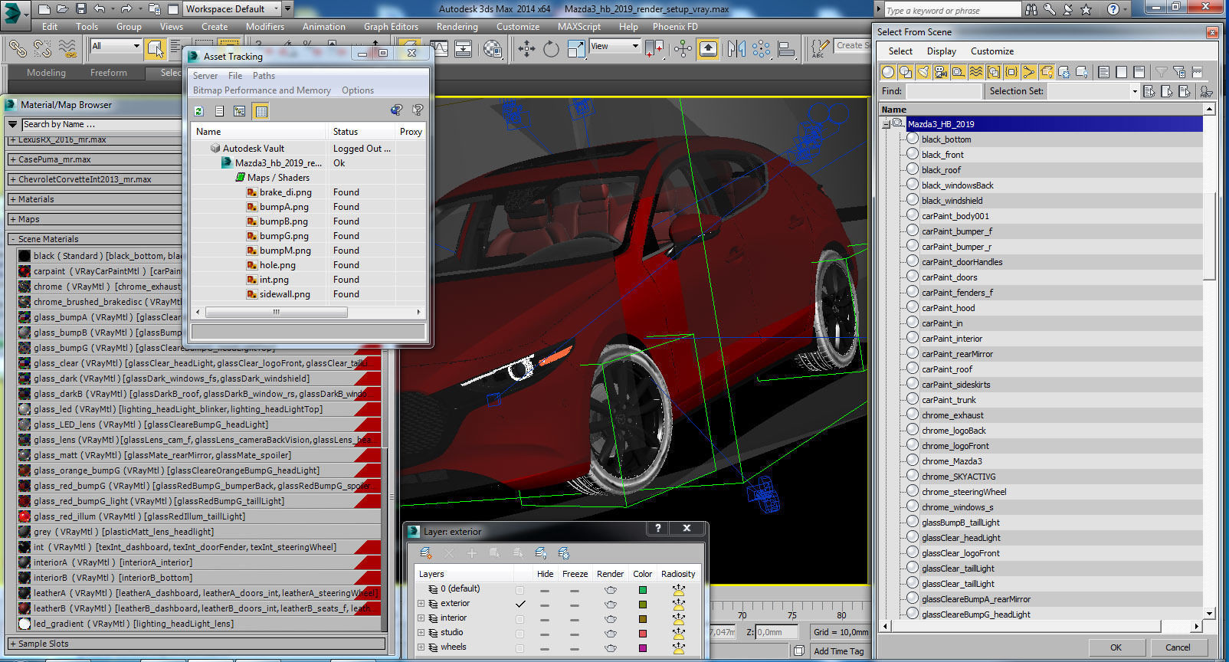Open Display menu in Select From Scene

[x=941, y=51]
